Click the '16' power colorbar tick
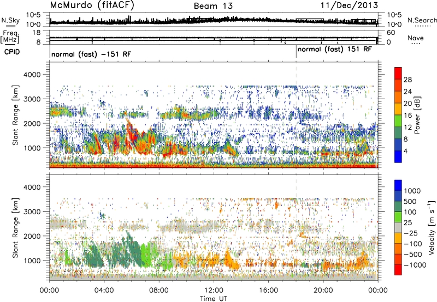Screen dimensions: 437x302 [408, 116]
